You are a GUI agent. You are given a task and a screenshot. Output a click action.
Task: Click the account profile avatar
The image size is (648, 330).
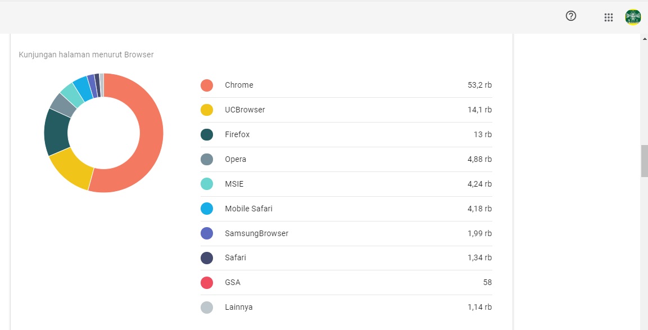[633, 17]
